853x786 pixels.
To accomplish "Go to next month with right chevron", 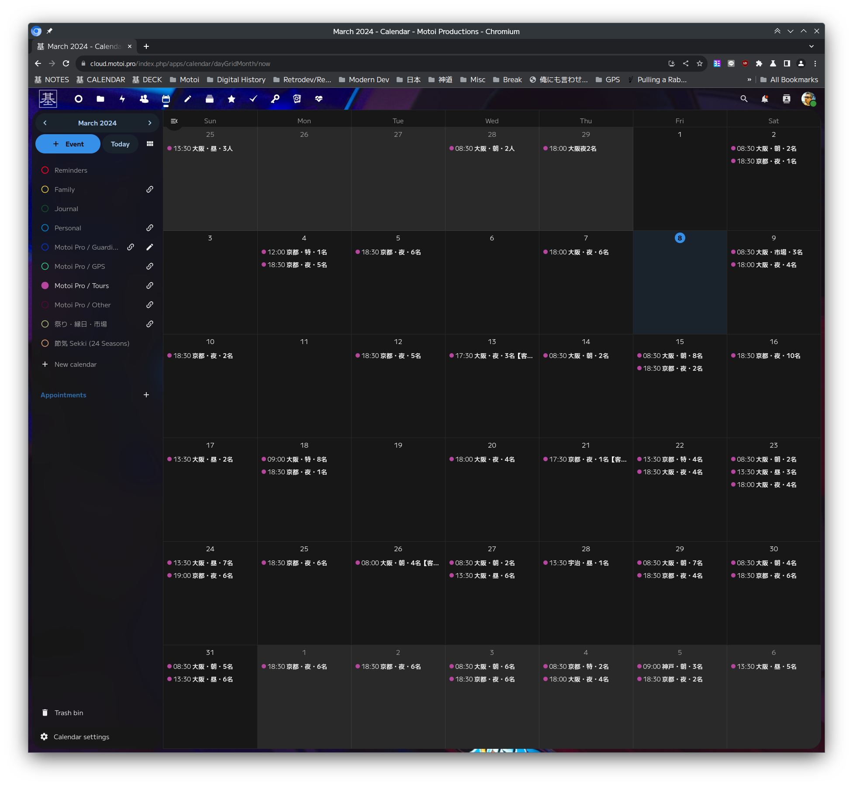I will coord(150,123).
